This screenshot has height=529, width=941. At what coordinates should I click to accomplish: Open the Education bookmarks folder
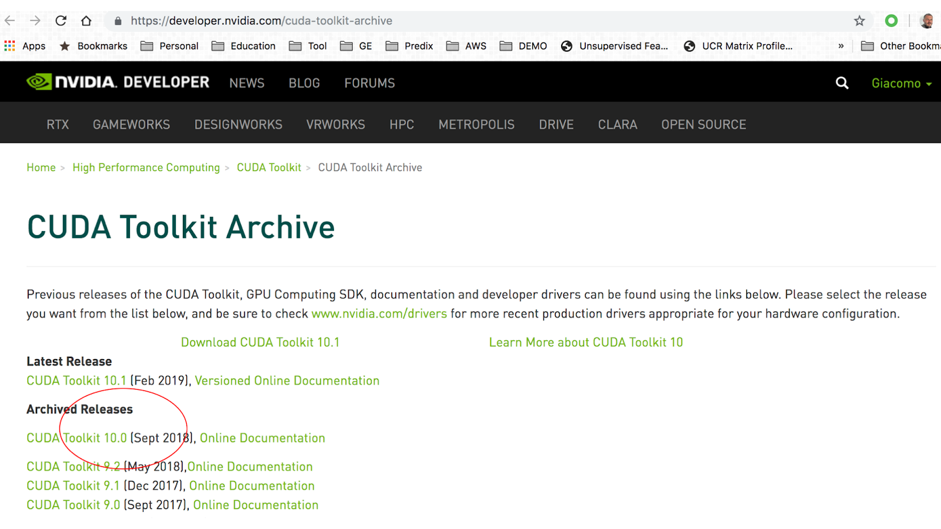click(243, 46)
